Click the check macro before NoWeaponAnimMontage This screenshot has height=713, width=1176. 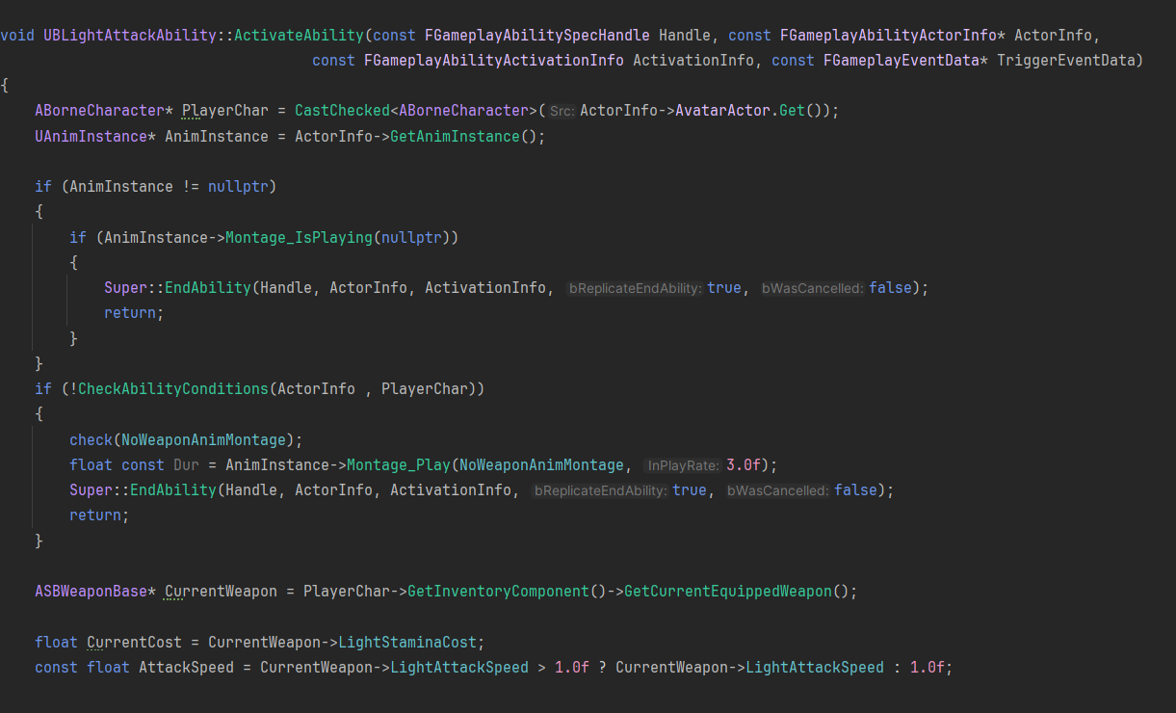click(91, 440)
